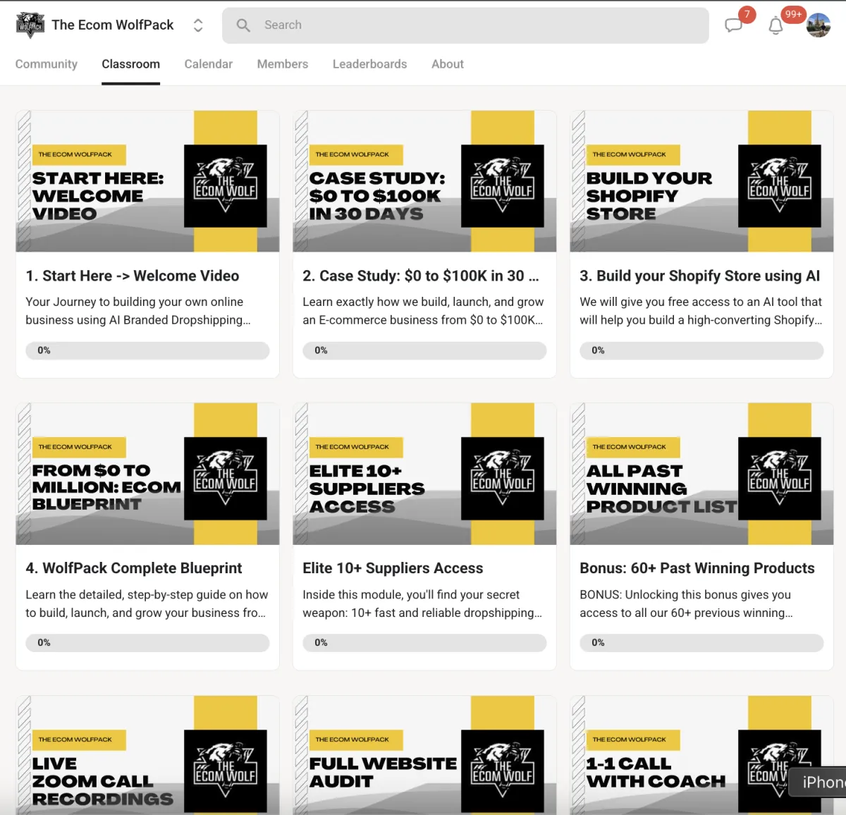Image resolution: width=846 pixels, height=815 pixels.
Task: Open the Case Study $0 to $100K thumbnail
Action: click(x=424, y=181)
